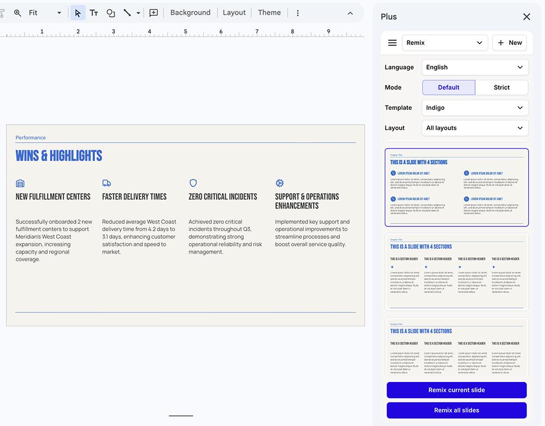Click the horizontal ruler at mark 5
The width and height of the screenshot is (545, 426).
tap(185, 32)
